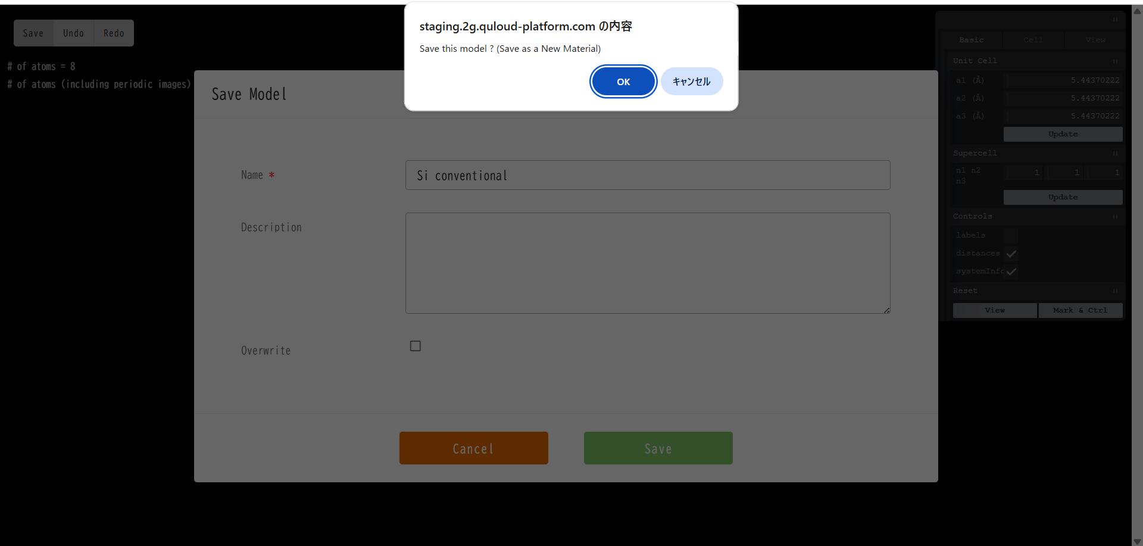Click the キャンセル button in the browser dialog

691,82
